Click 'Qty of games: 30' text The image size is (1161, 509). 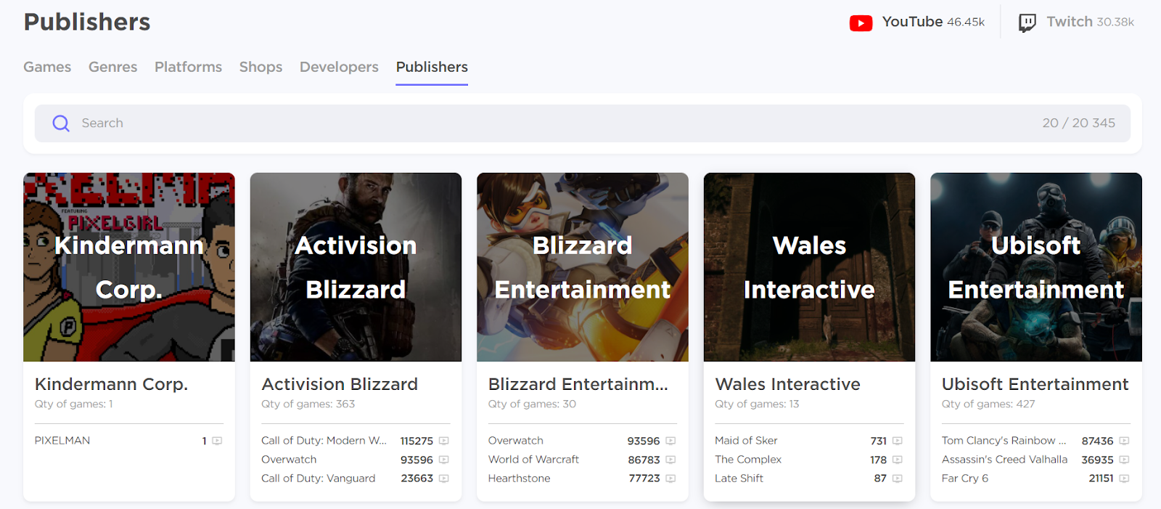pos(532,404)
